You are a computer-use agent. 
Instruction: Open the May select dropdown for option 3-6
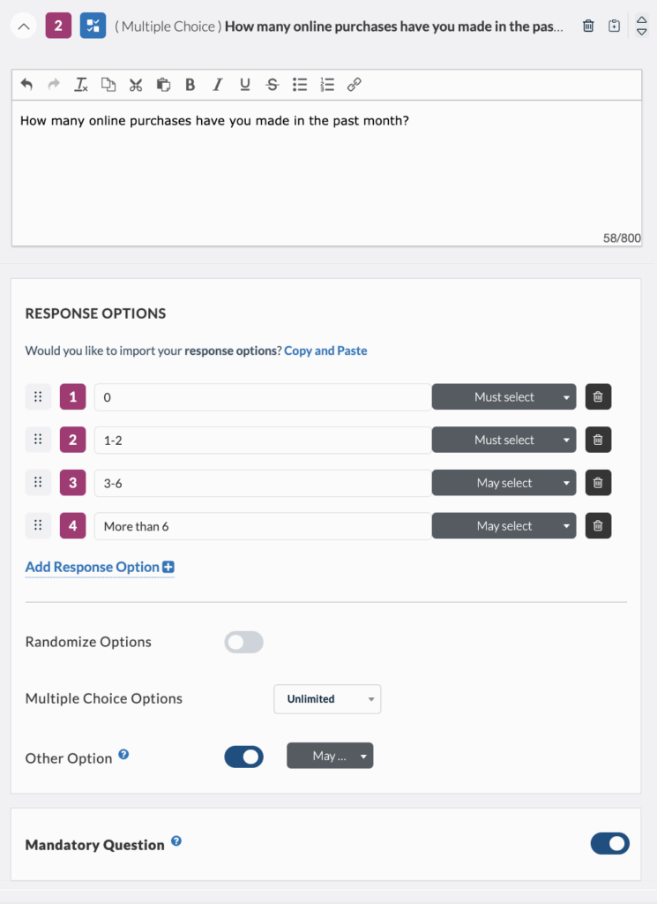coord(504,483)
